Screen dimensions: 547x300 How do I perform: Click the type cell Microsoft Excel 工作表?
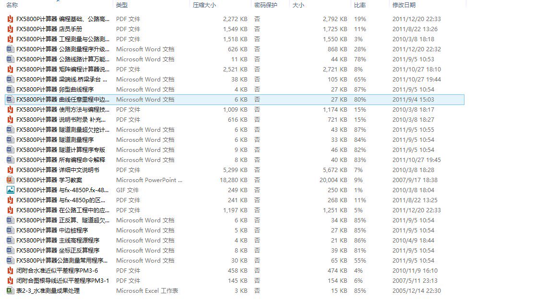point(147,290)
